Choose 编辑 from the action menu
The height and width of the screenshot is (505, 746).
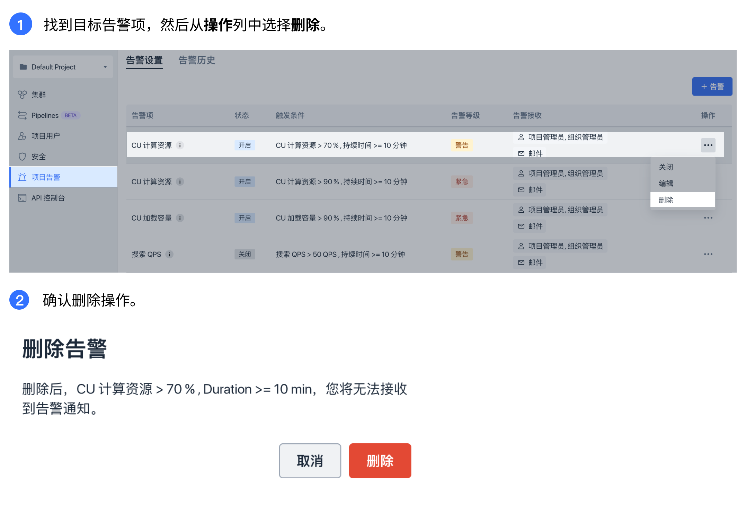click(683, 184)
